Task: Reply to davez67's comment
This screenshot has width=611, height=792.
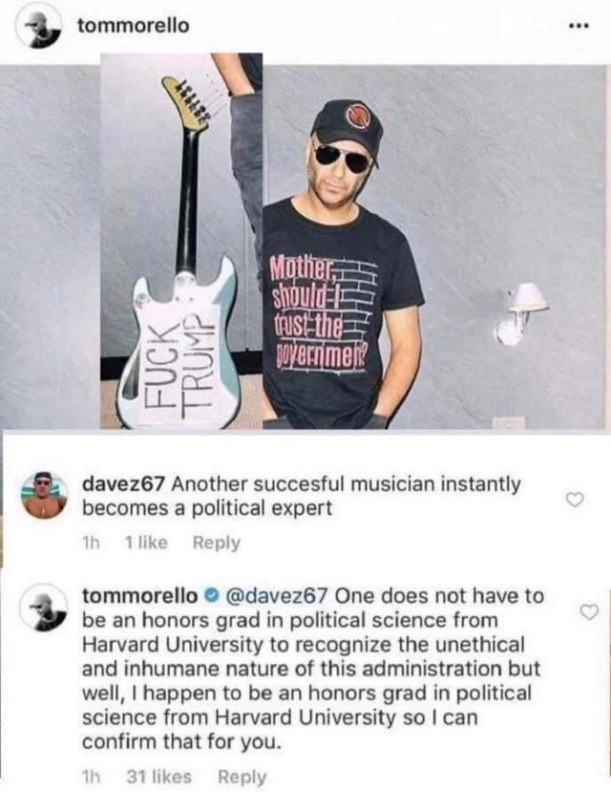Action: tap(218, 543)
